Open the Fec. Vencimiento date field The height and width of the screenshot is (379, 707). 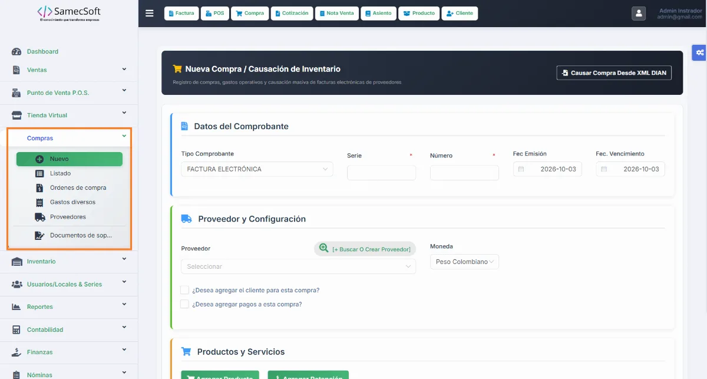[x=630, y=169]
